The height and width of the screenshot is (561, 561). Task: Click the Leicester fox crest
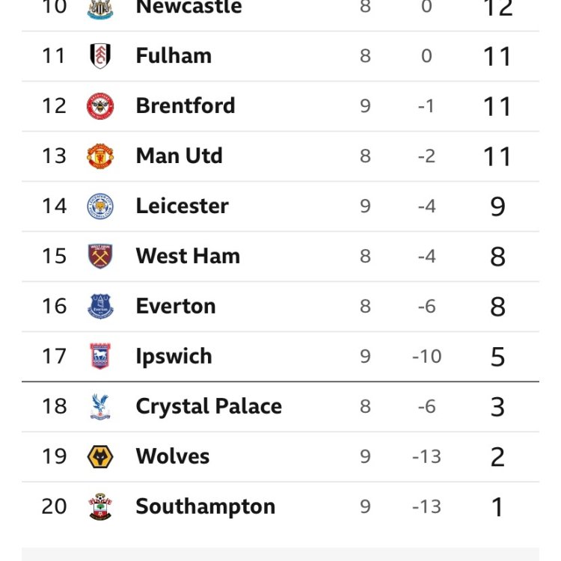[100, 206]
